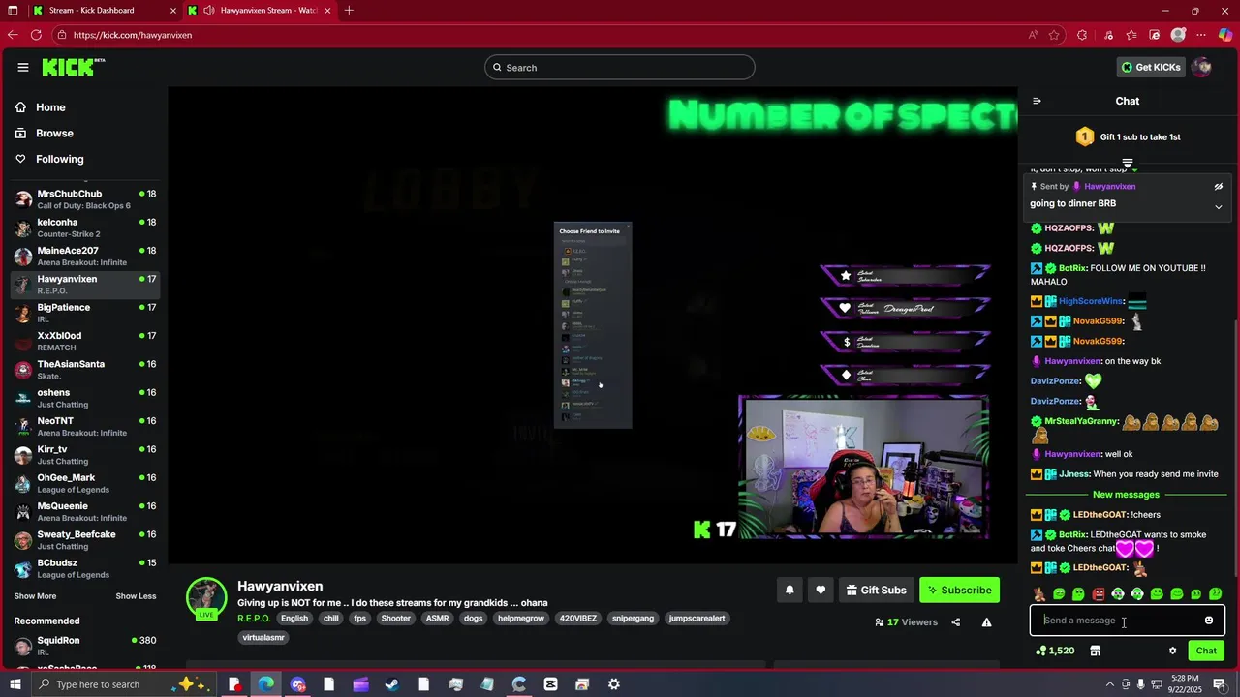
Task: Select the chill tag
Action: click(331, 619)
